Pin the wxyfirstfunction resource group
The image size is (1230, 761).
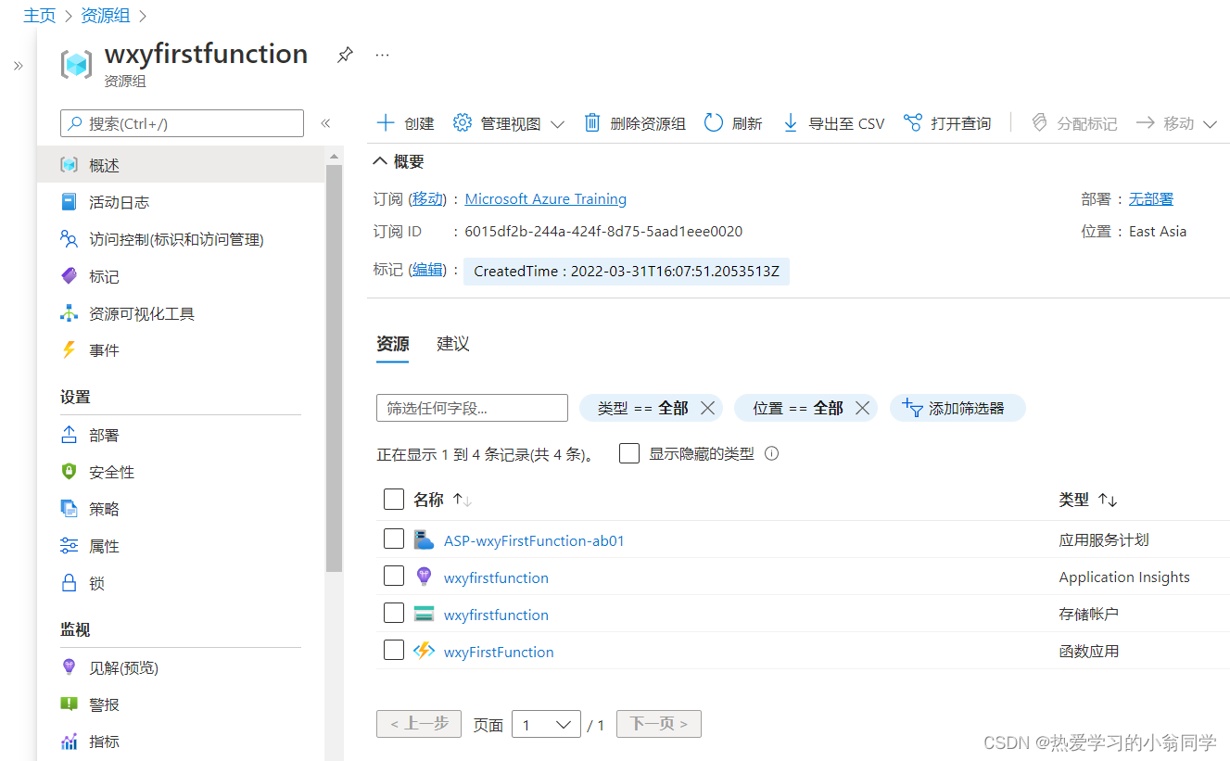[x=345, y=55]
